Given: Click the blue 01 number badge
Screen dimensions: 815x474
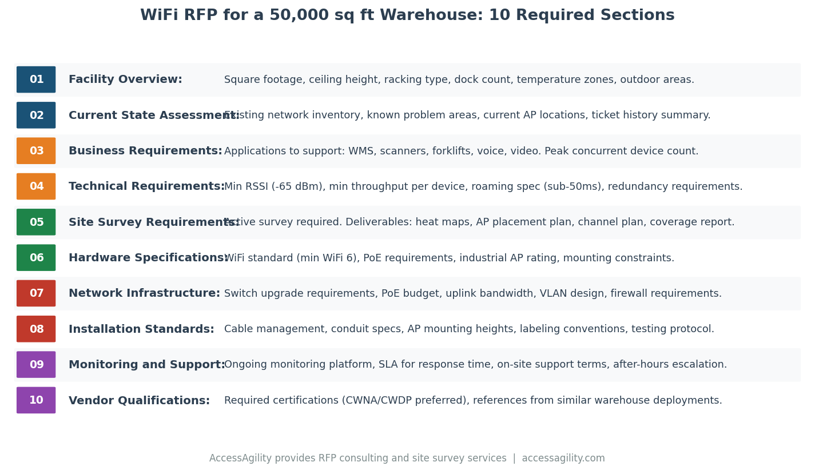Looking at the screenshot, I should (x=36, y=79).
